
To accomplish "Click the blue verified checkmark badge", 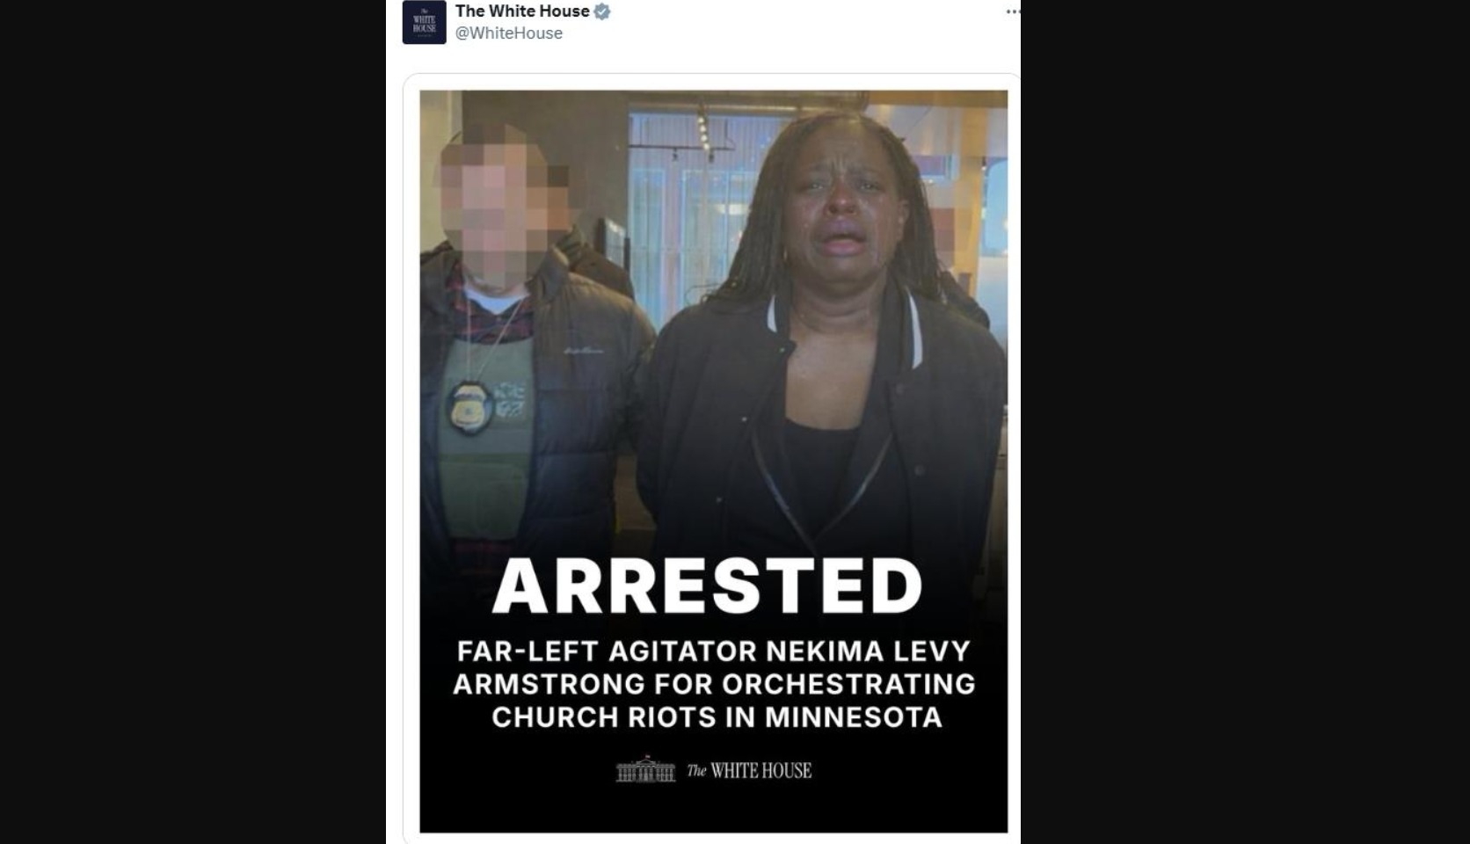I will (602, 11).
